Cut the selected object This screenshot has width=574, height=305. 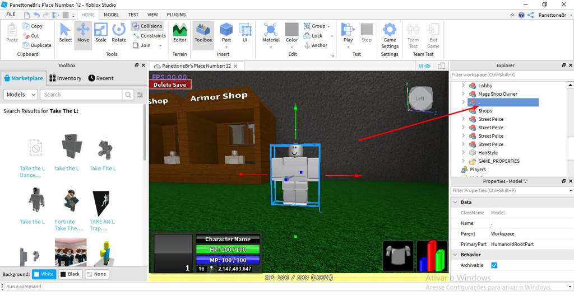pos(31,36)
